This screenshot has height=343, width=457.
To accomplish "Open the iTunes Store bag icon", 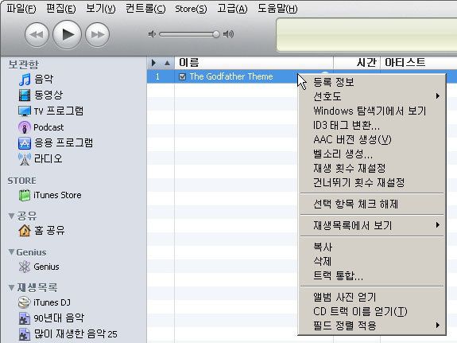I will 25,195.
